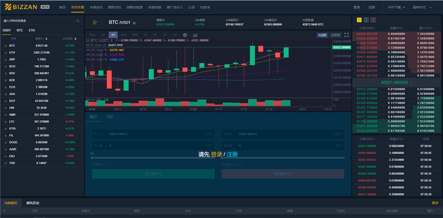Image resolution: width=443 pixels, height=218 pixels.
Task: Switch chart to K-line view
Action: pyautogui.click(x=323, y=35)
